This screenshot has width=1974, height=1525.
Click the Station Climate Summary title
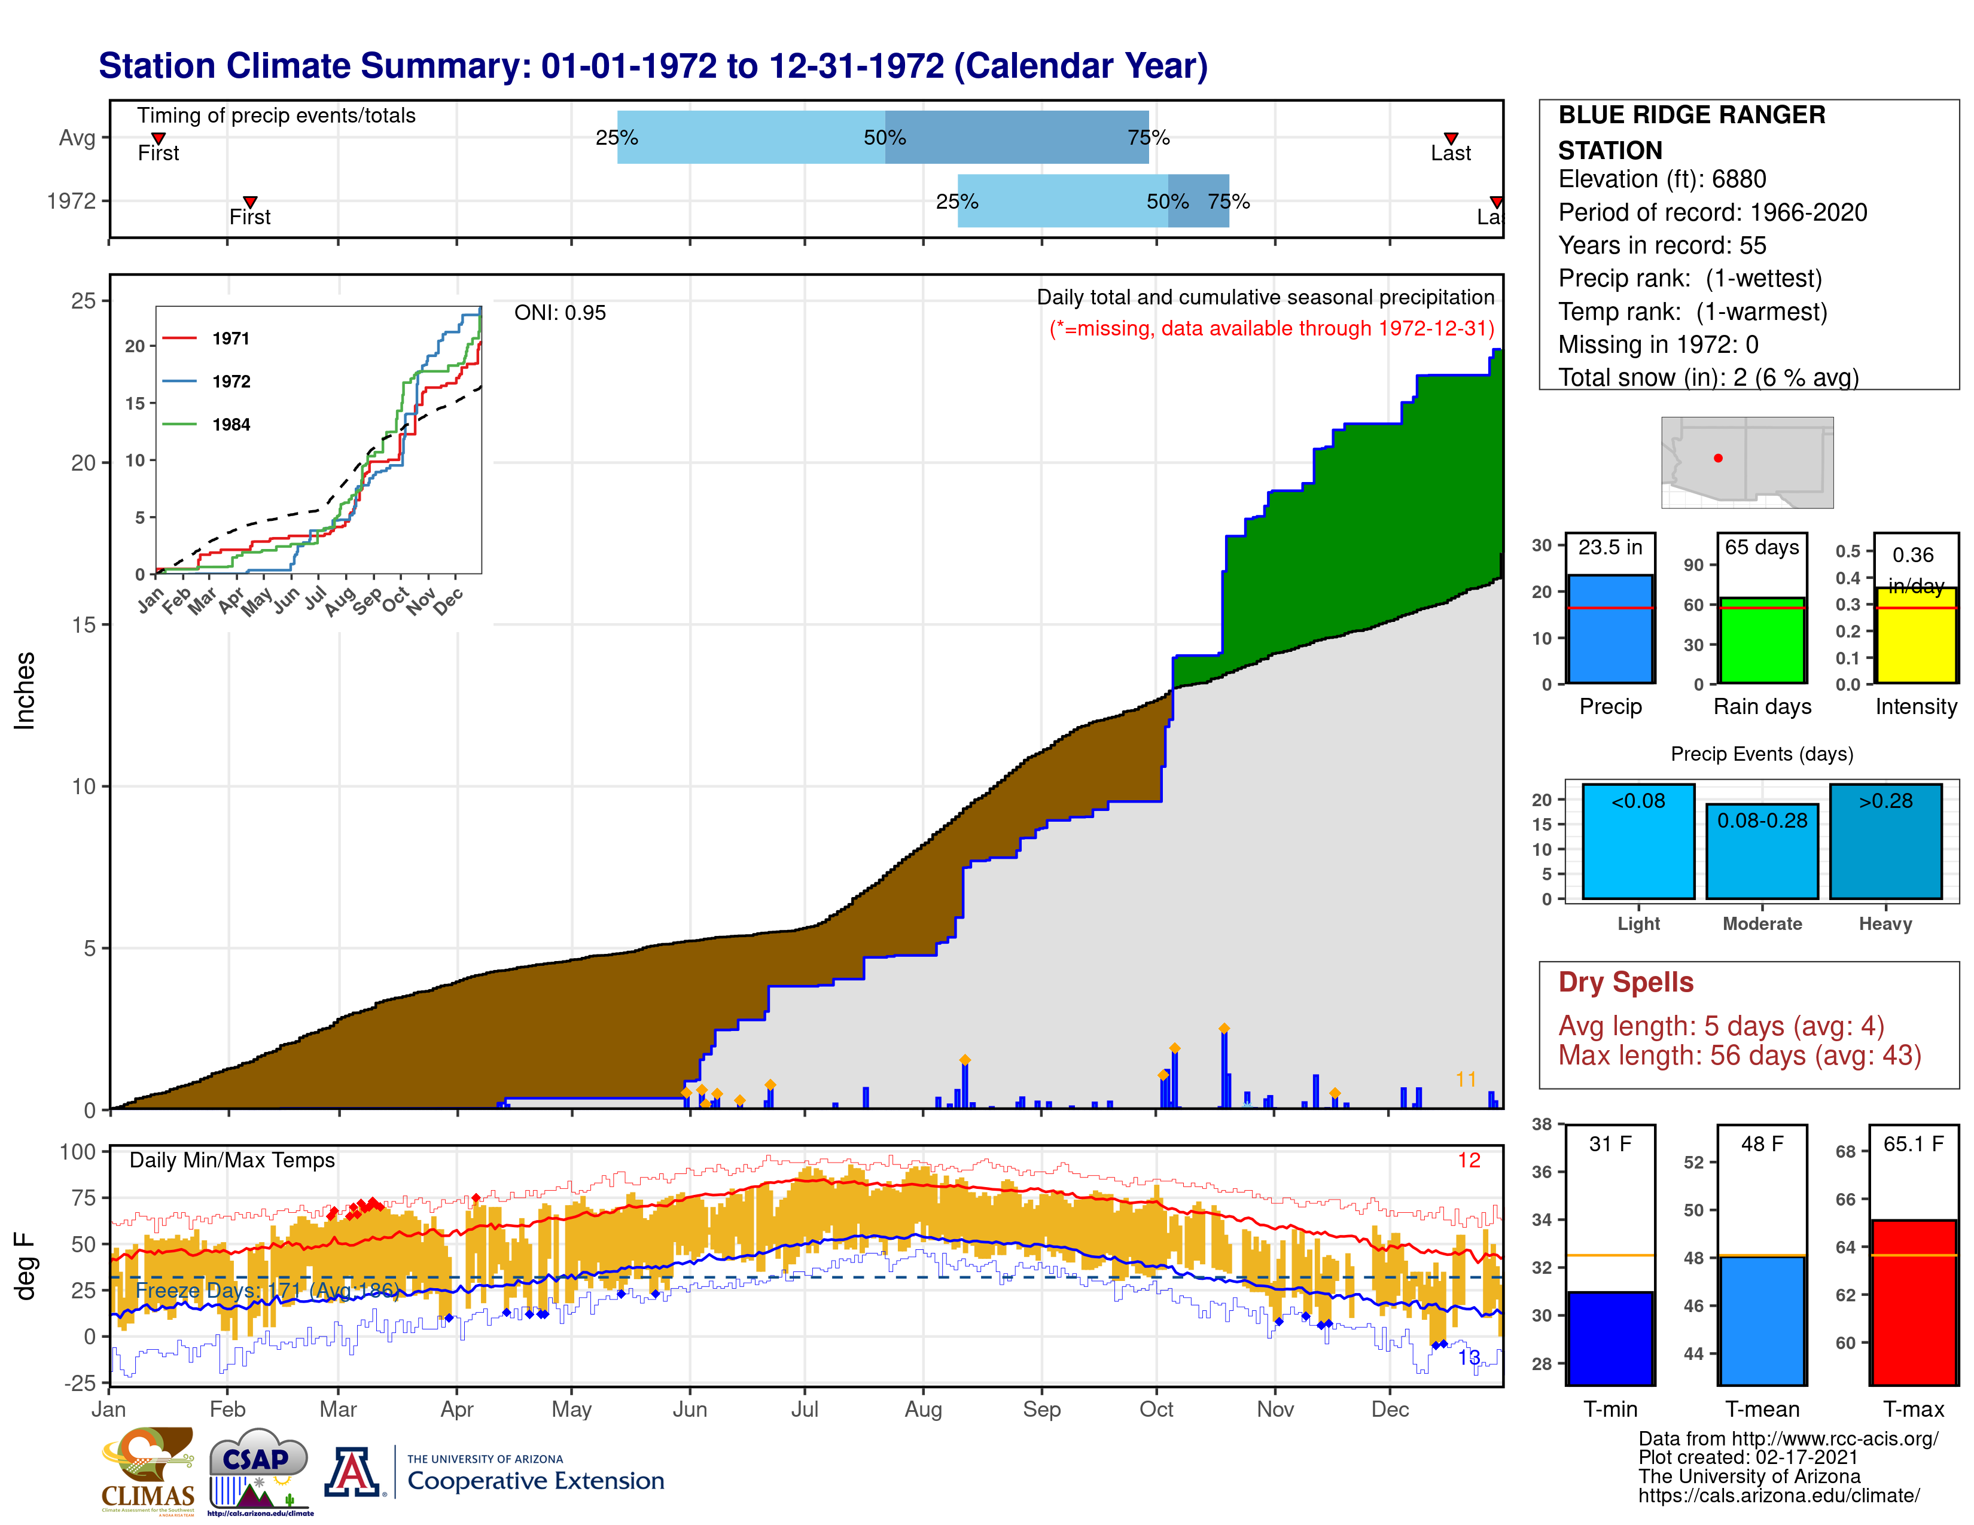coord(653,66)
